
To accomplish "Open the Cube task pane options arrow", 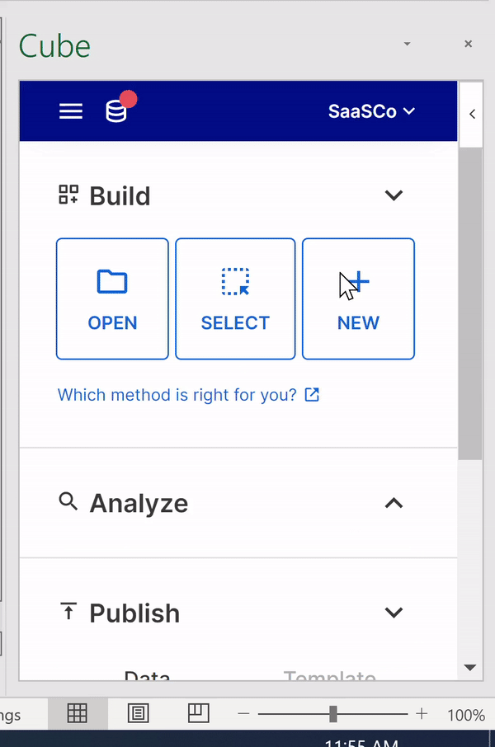I will click(407, 44).
